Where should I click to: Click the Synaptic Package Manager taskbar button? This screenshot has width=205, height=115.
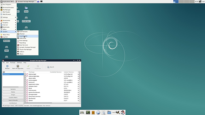point(26,1)
